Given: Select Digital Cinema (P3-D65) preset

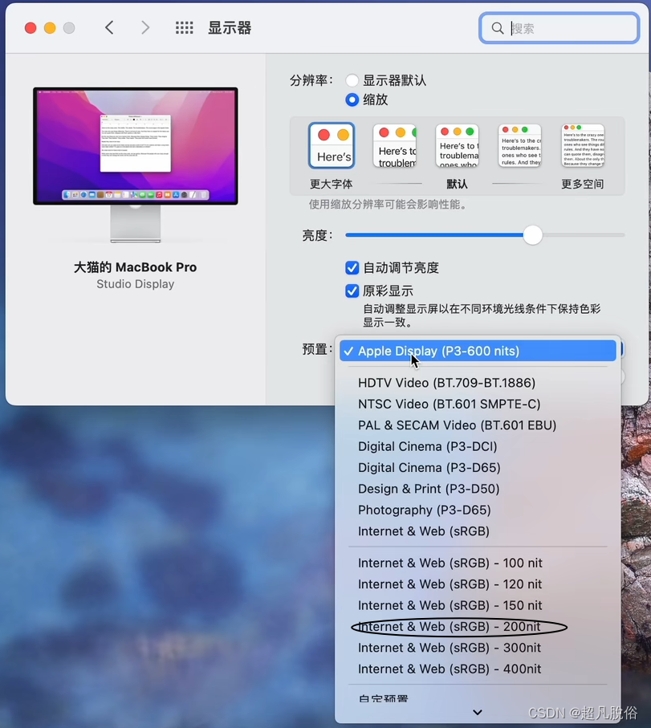Looking at the screenshot, I should tap(478, 467).
